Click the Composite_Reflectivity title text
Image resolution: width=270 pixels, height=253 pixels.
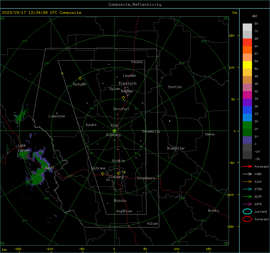tap(135, 5)
